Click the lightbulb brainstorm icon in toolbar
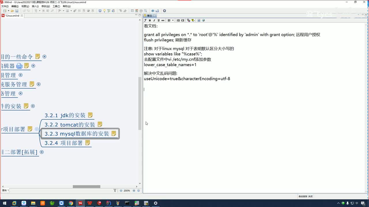Screen dimensions: 369x207 coord(104,11)
